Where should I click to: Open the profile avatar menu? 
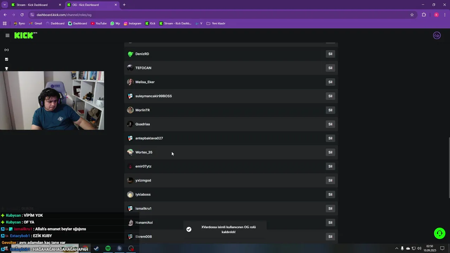[437, 35]
